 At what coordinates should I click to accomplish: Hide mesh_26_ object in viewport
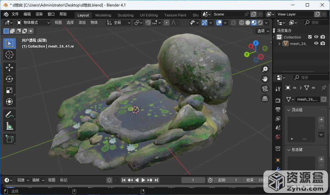[x=316, y=44]
